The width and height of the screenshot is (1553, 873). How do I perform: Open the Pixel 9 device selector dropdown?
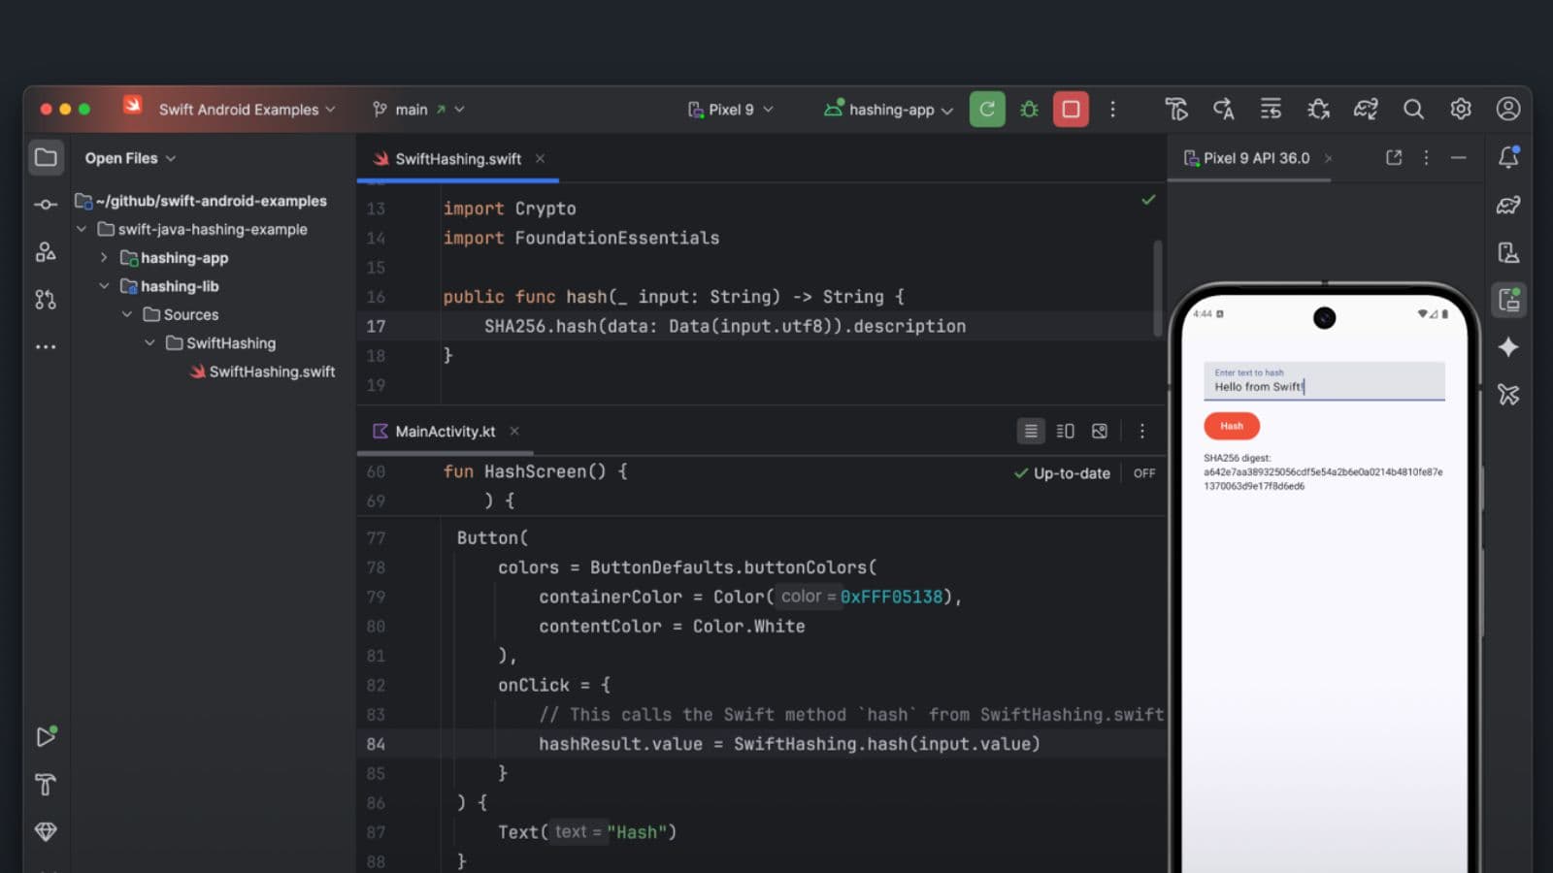point(730,109)
